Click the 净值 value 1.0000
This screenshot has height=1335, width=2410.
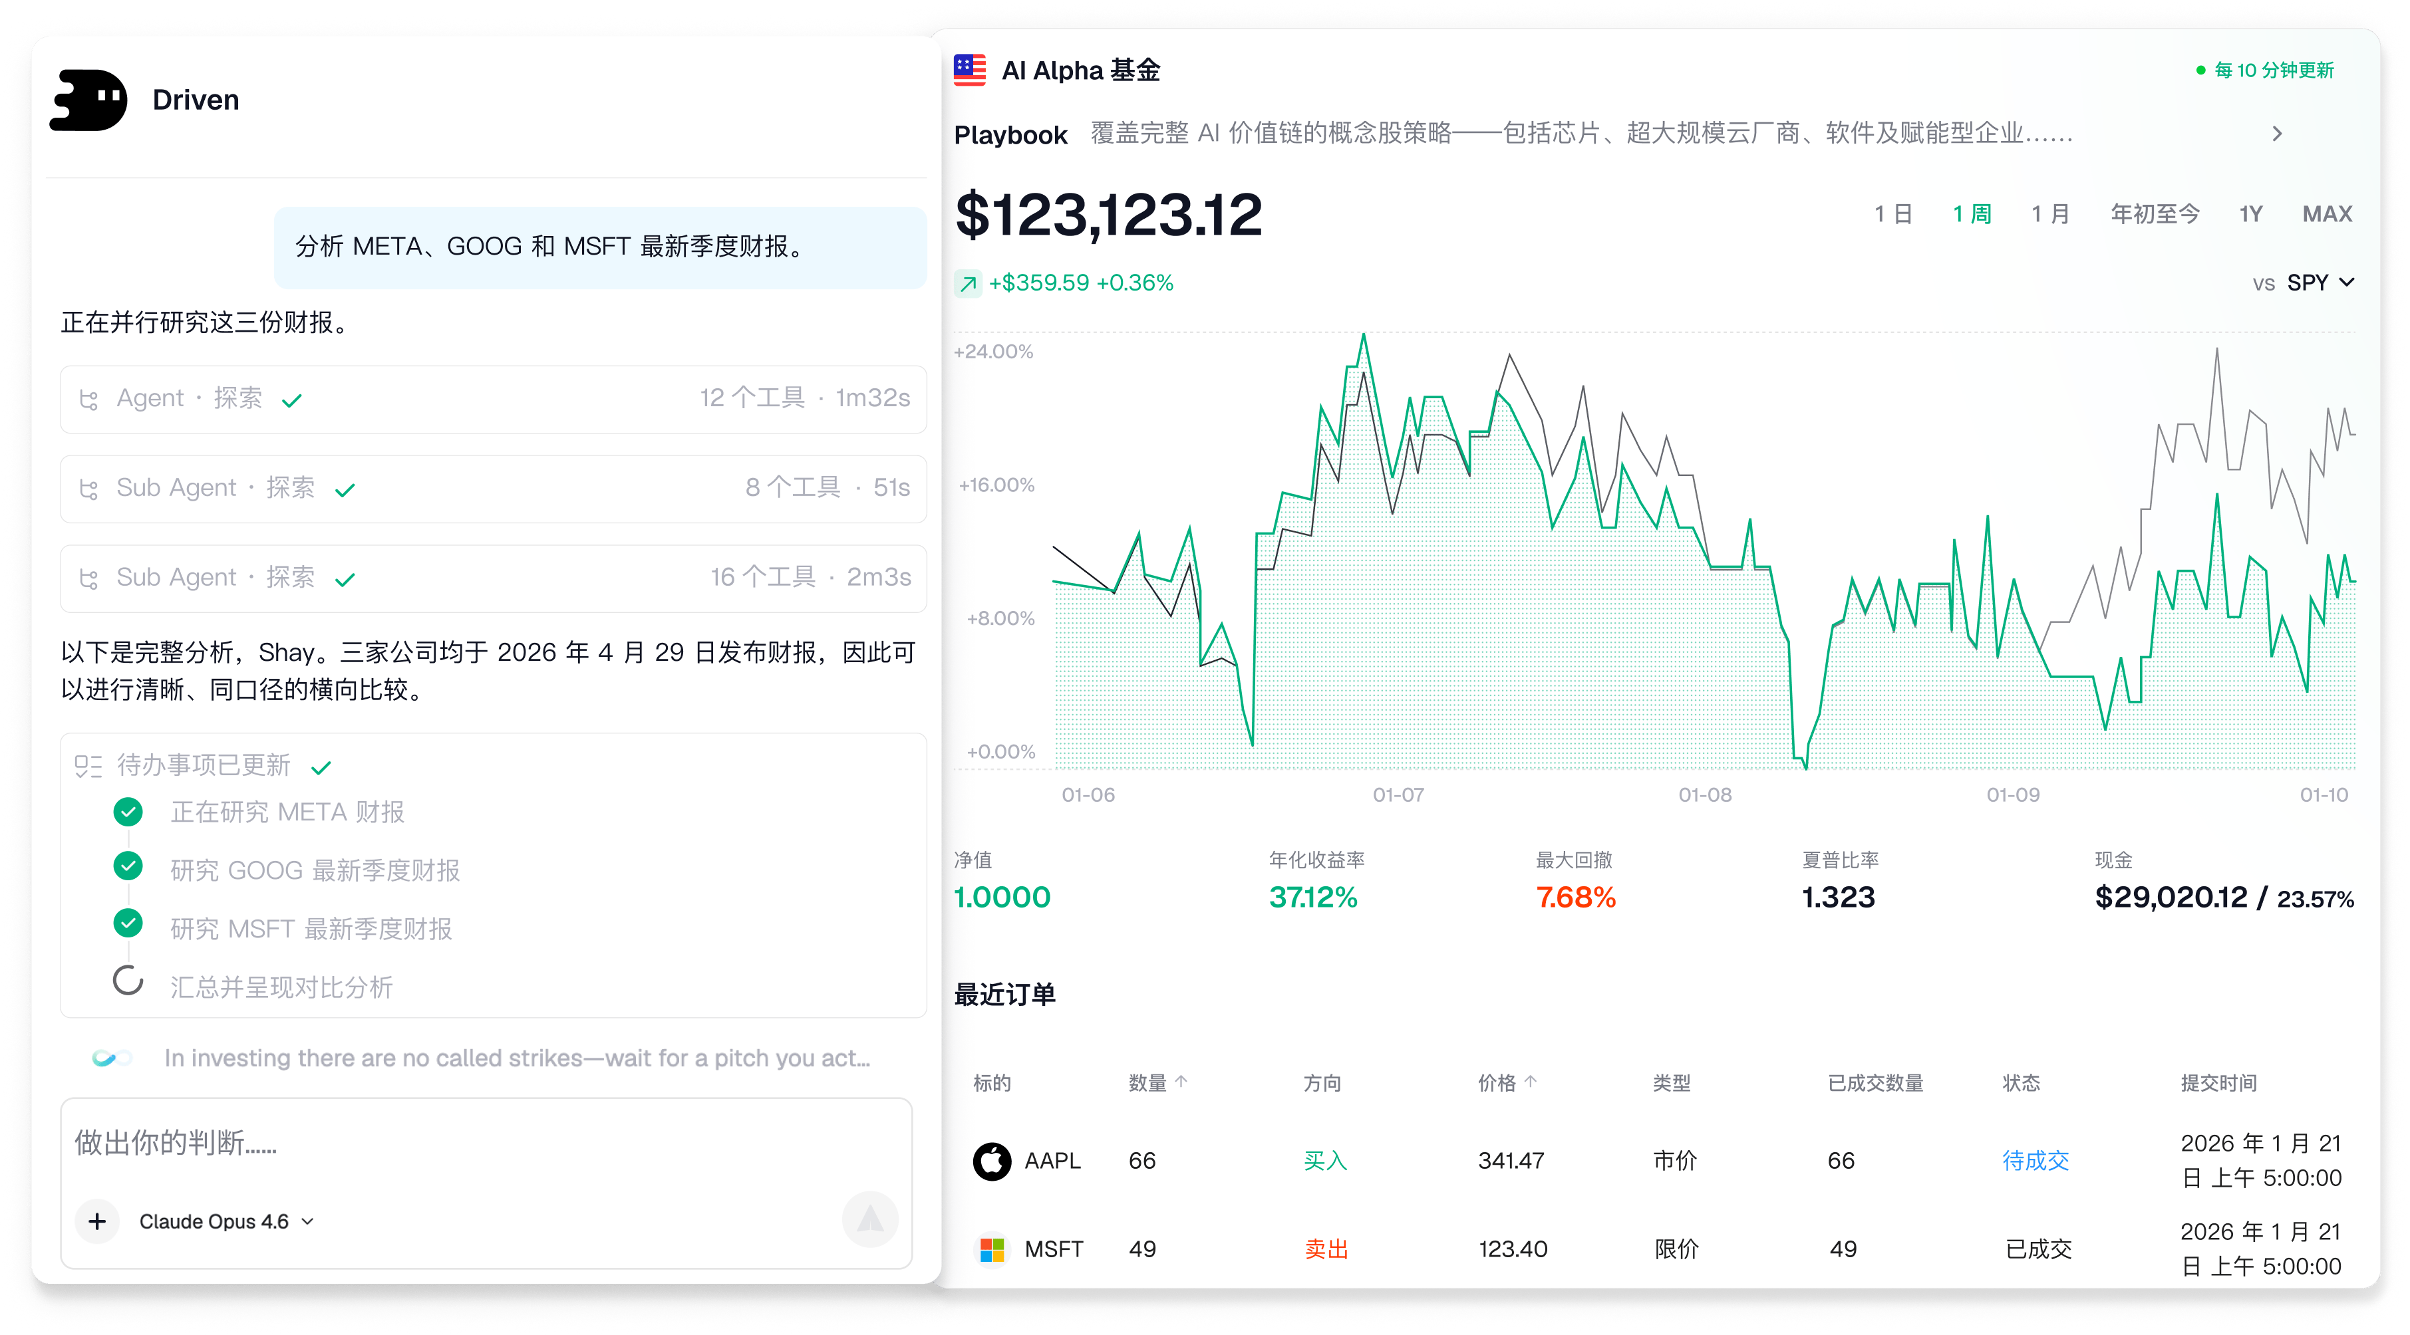[x=1002, y=898]
